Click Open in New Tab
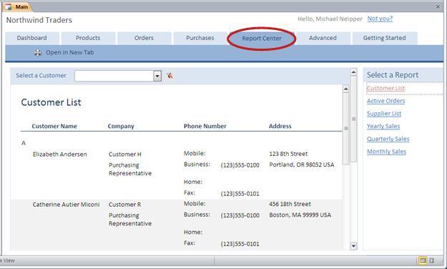The image size is (447, 269). point(70,52)
